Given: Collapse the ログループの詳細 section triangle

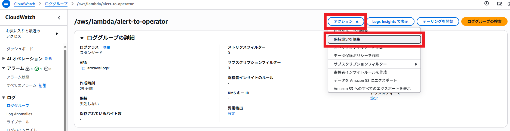Looking at the screenshot, I should 82,38.
